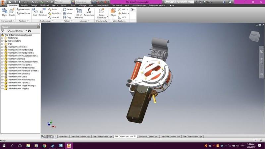This screenshot has height=149, width=265.
Task: Click the Search Help & Commands field
Action: [179, 2]
